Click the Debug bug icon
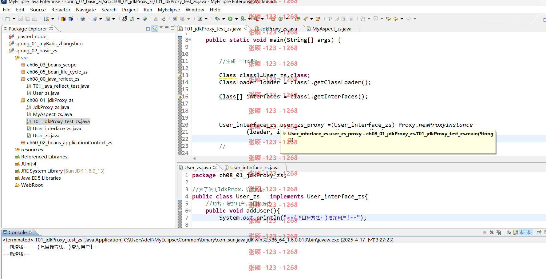The height and width of the screenshot is (279, 546). click(217, 19)
